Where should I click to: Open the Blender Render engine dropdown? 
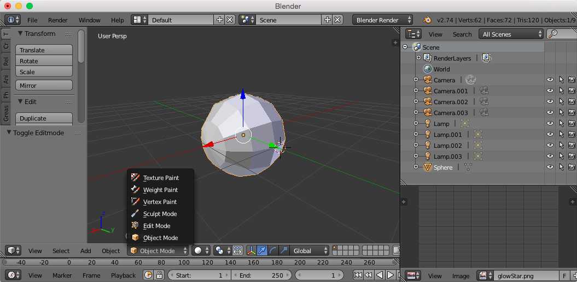pos(382,20)
